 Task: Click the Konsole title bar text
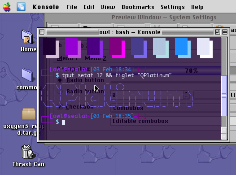pos(130,32)
